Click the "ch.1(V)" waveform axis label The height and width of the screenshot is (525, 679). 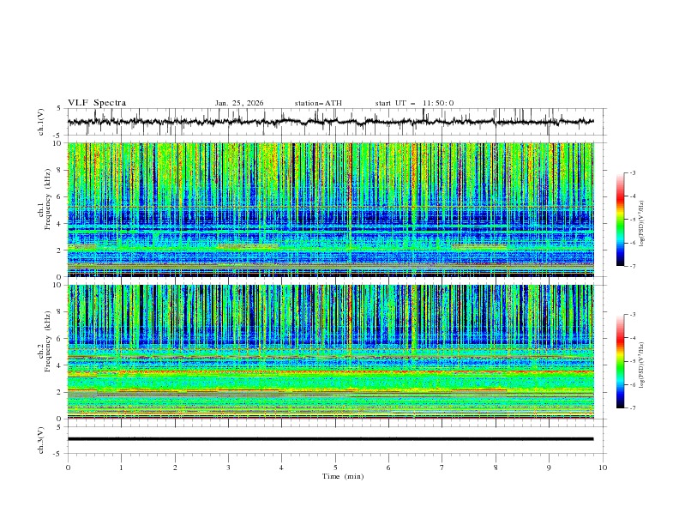click(x=41, y=122)
